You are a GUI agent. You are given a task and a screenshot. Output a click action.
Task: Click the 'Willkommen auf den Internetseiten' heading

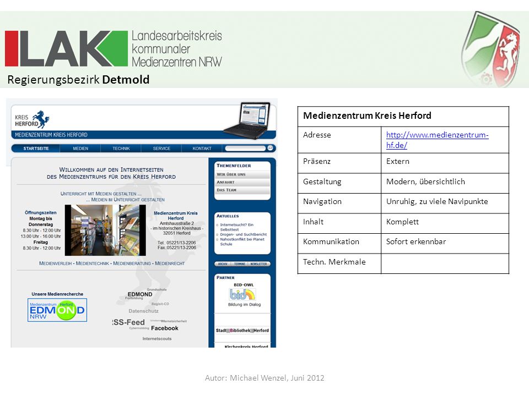[111, 173]
